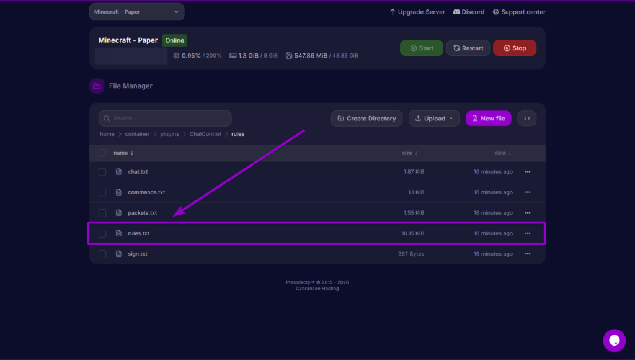Image resolution: width=635 pixels, height=360 pixels.
Task: Open the three-dot menu for chat.txt
Action: point(527,171)
